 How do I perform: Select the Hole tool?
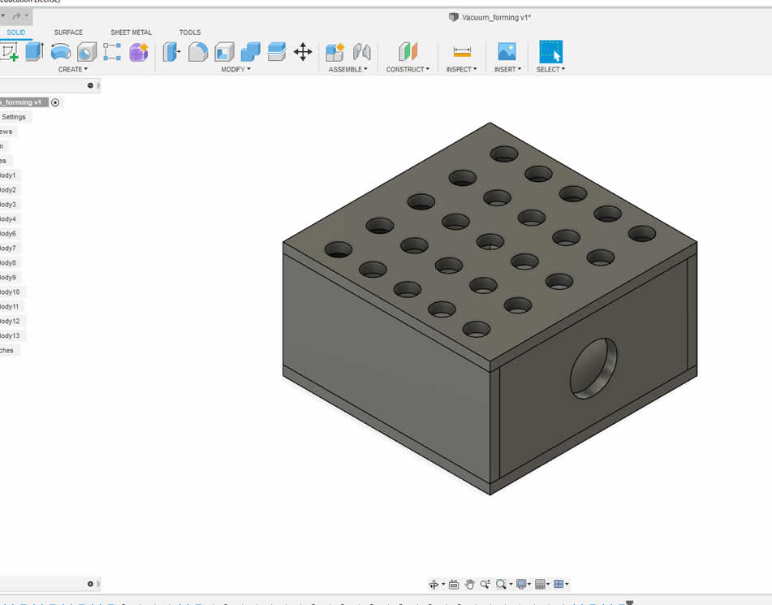(87, 52)
